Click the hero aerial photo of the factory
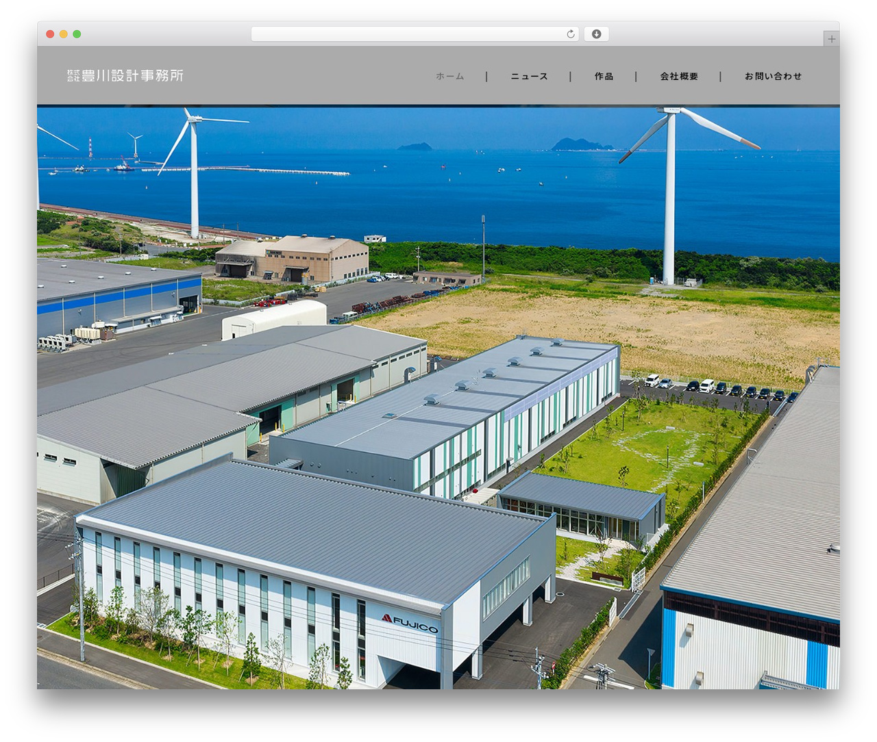 [438, 398]
